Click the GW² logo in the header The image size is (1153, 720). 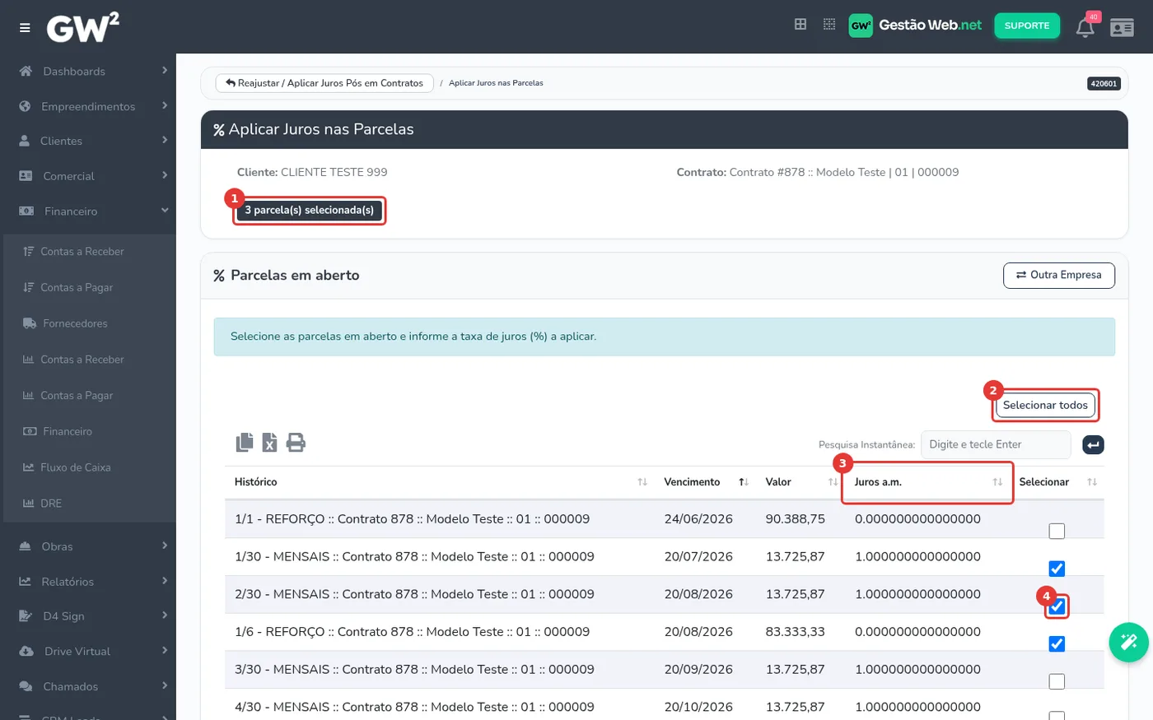click(83, 27)
